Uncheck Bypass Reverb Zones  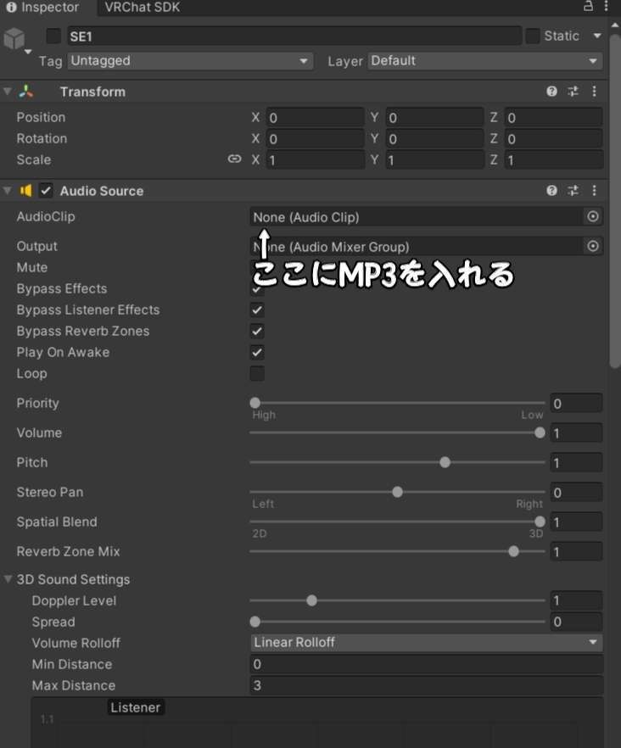click(x=257, y=331)
